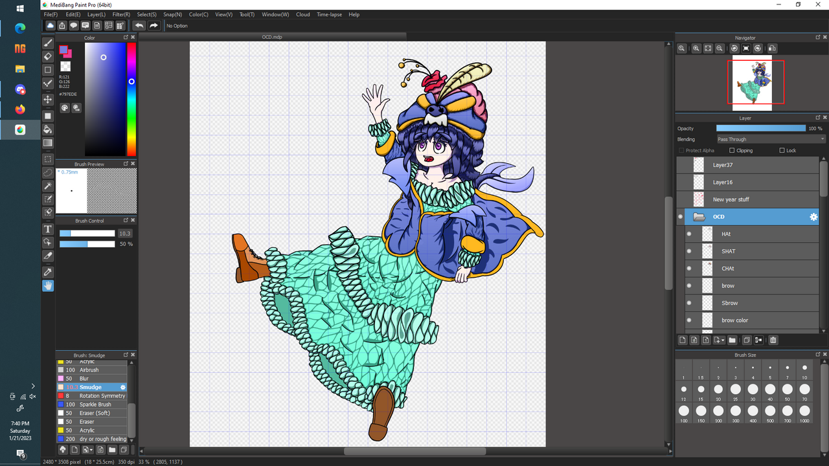Enable the layer Lock checkbox
829x466 pixels.
[x=782, y=150]
